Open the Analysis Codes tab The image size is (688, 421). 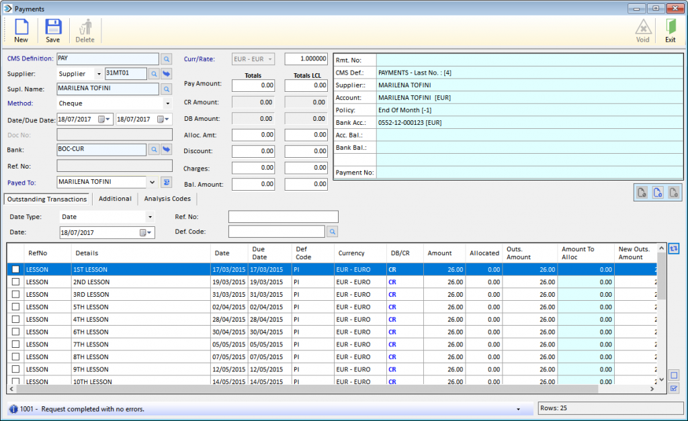coord(167,199)
